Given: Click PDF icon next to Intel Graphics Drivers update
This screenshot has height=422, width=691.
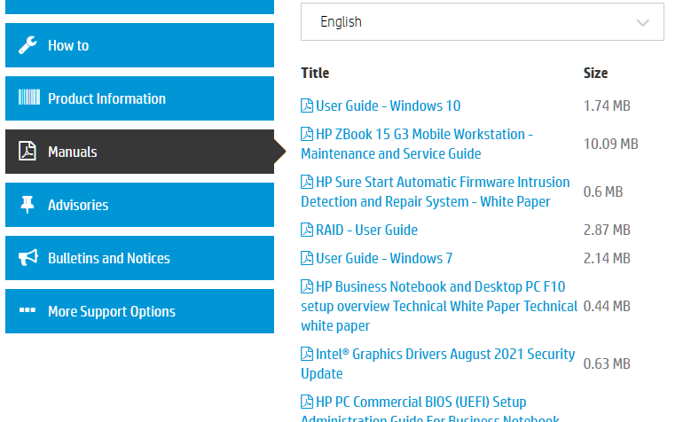Looking at the screenshot, I should [307, 354].
